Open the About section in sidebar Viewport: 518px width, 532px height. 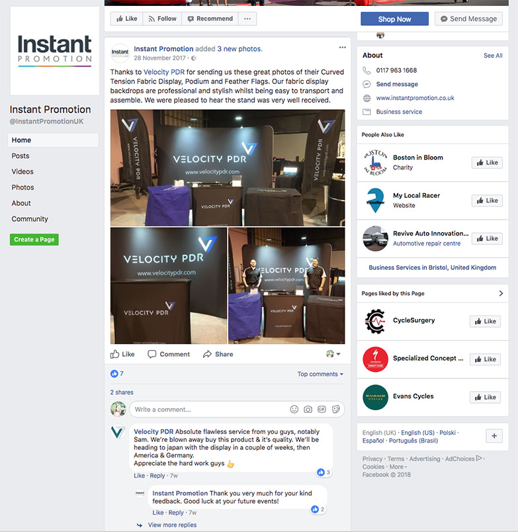click(21, 203)
